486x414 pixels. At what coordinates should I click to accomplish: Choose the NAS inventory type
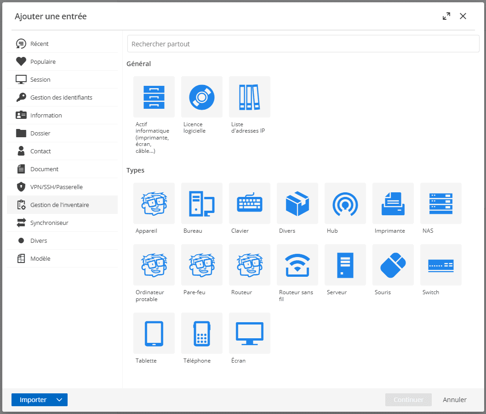(440, 203)
